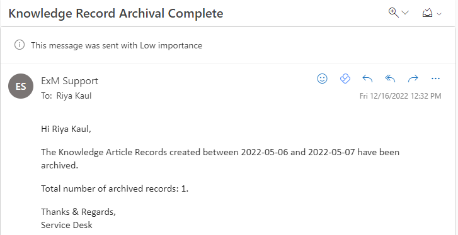Open the ES sender avatar
The height and width of the screenshot is (235, 458).
coord(21,86)
